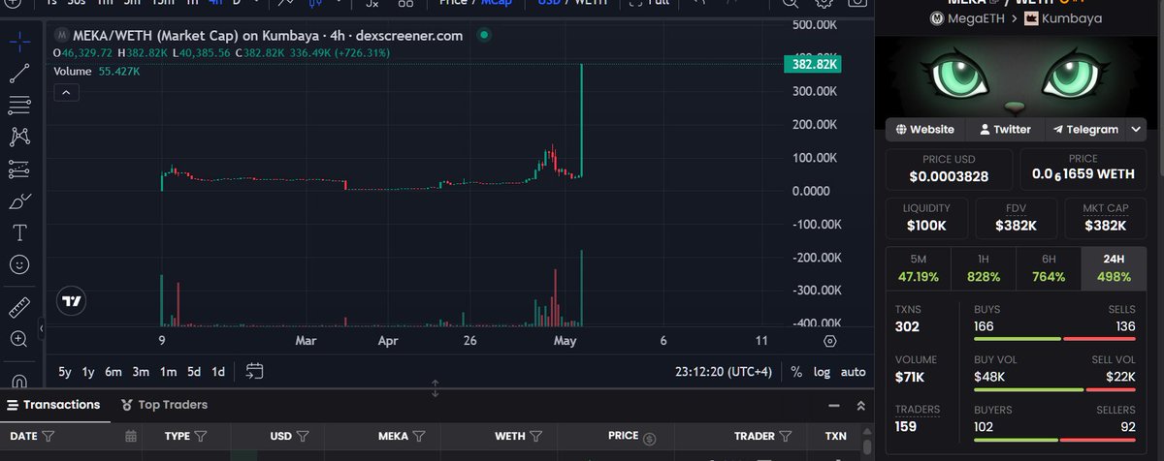Activate the zoom in tool
Viewport: 1164px width, 461px height.
[x=20, y=339]
